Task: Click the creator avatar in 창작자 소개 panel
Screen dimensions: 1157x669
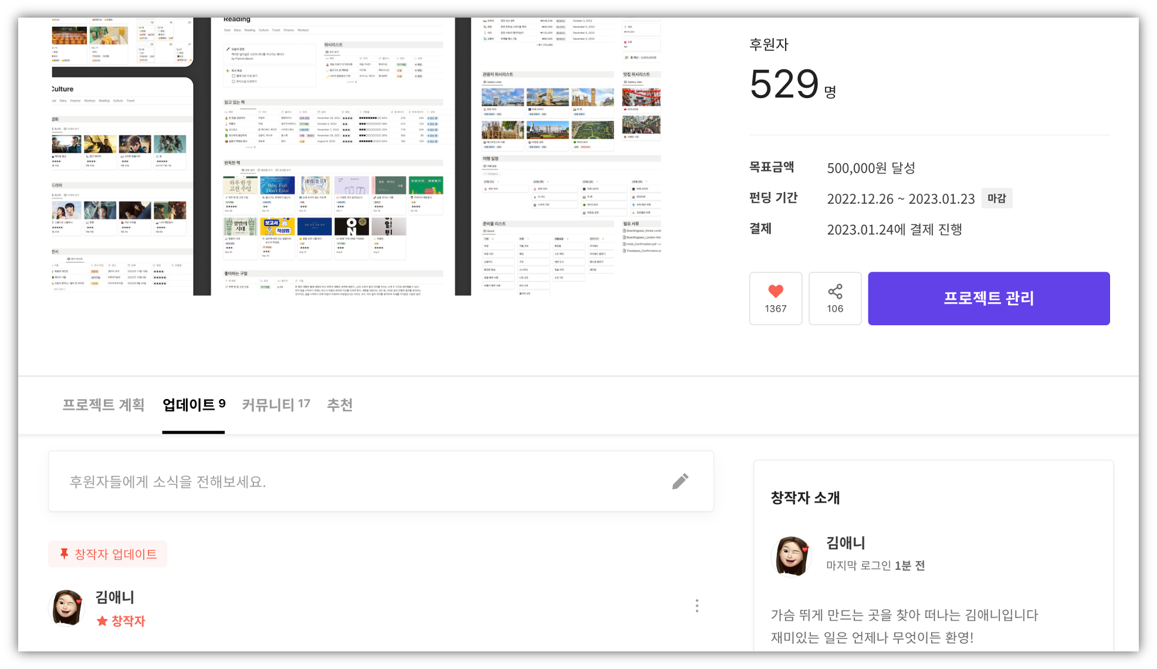Action: point(791,555)
